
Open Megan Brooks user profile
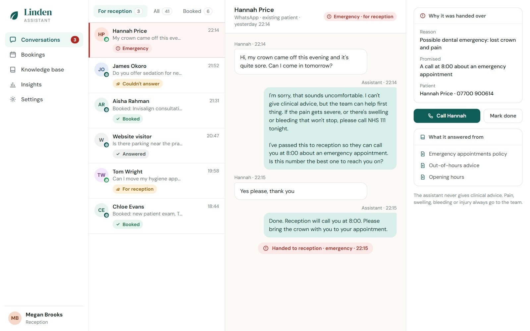tap(44, 318)
